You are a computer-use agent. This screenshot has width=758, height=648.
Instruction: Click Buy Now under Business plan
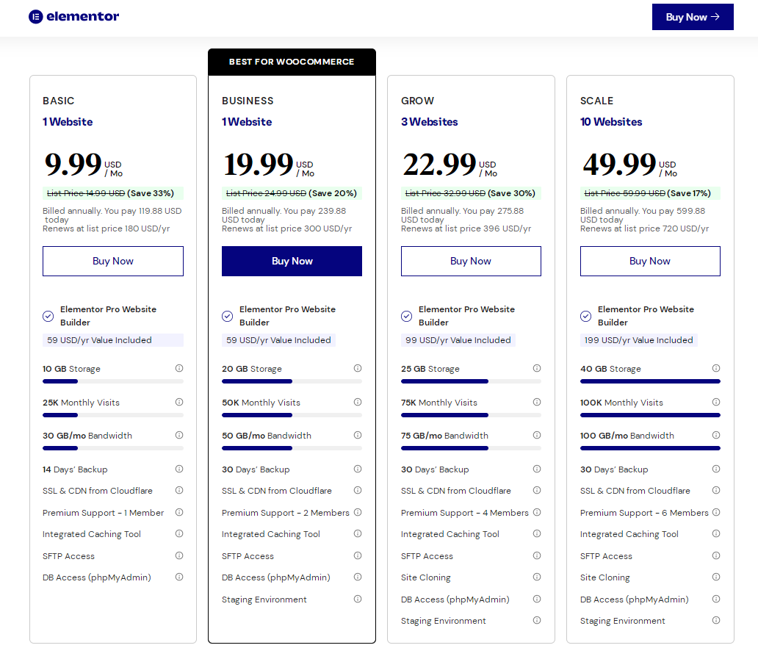[292, 261]
